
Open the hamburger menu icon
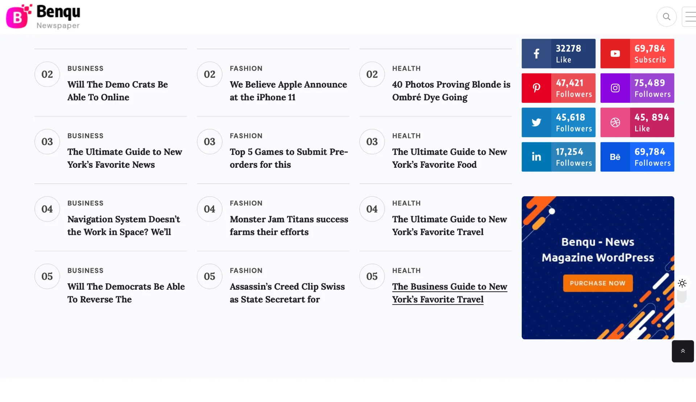(x=690, y=17)
